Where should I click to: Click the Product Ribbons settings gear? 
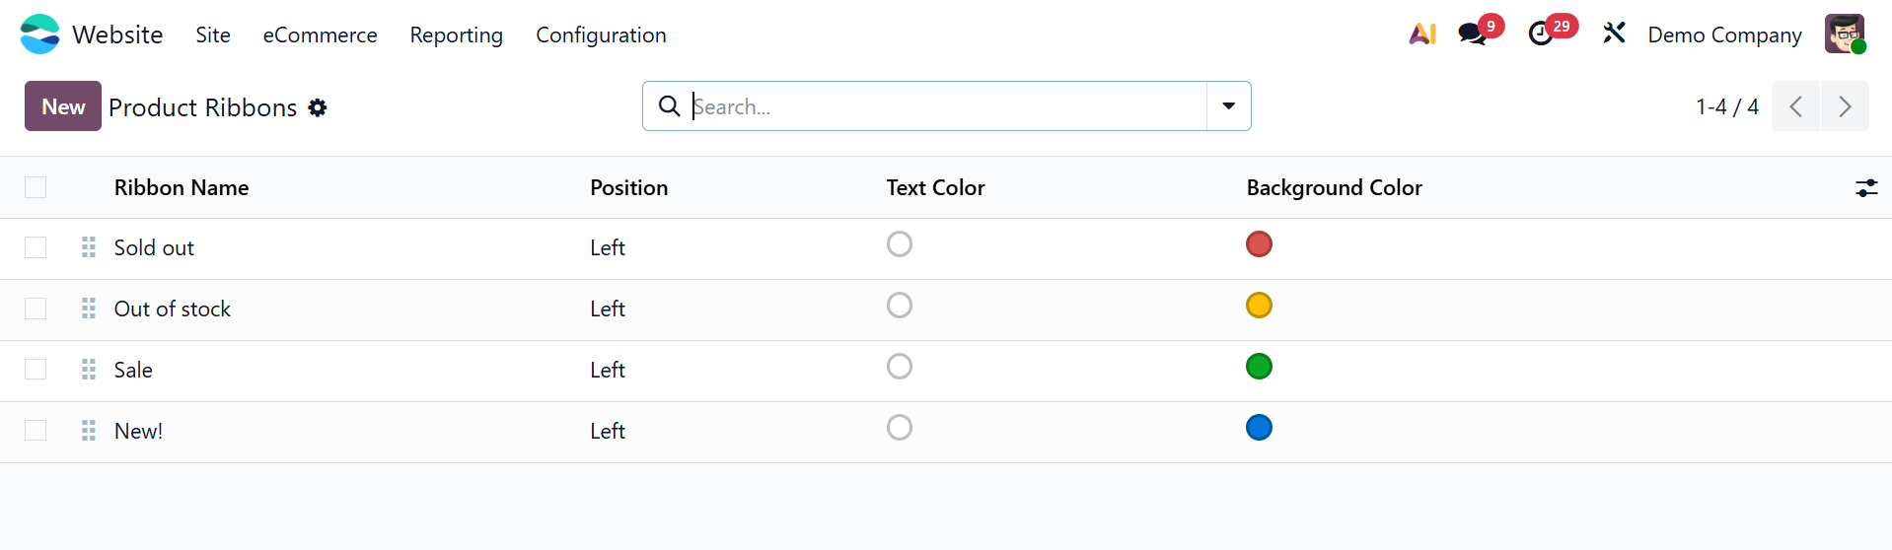tap(318, 107)
